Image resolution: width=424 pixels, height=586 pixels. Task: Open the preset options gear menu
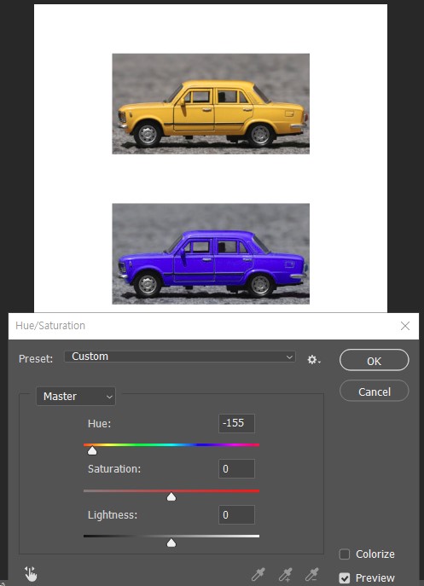coord(314,359)
